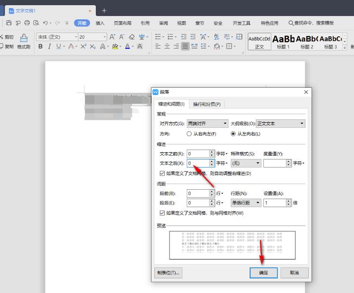Open the alignment (对齐方式) dropdown
Viewport: 354px width, 293px height.
coord(207,124)
